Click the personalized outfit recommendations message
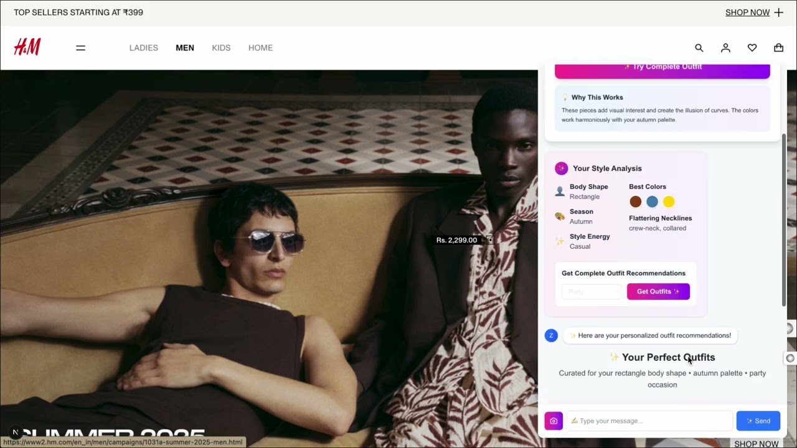Screen dimensions: 797x448 pyautogui.click(x=650, y=335)
